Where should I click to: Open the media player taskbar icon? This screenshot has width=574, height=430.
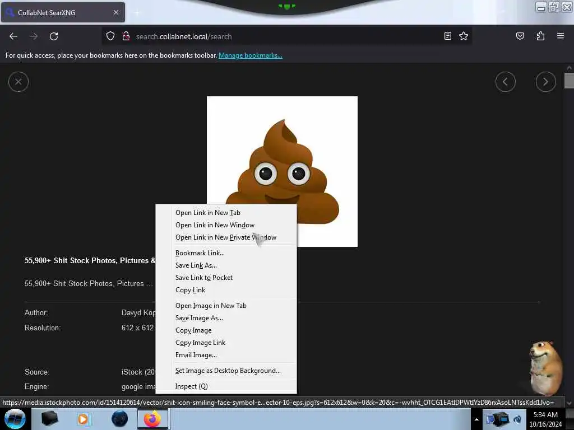pos(84,419)
